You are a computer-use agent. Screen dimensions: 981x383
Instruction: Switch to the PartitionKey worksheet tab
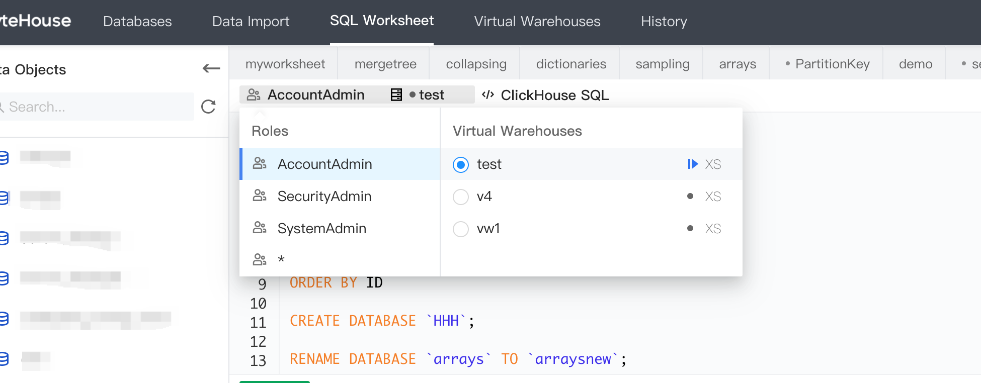[828, 64]
